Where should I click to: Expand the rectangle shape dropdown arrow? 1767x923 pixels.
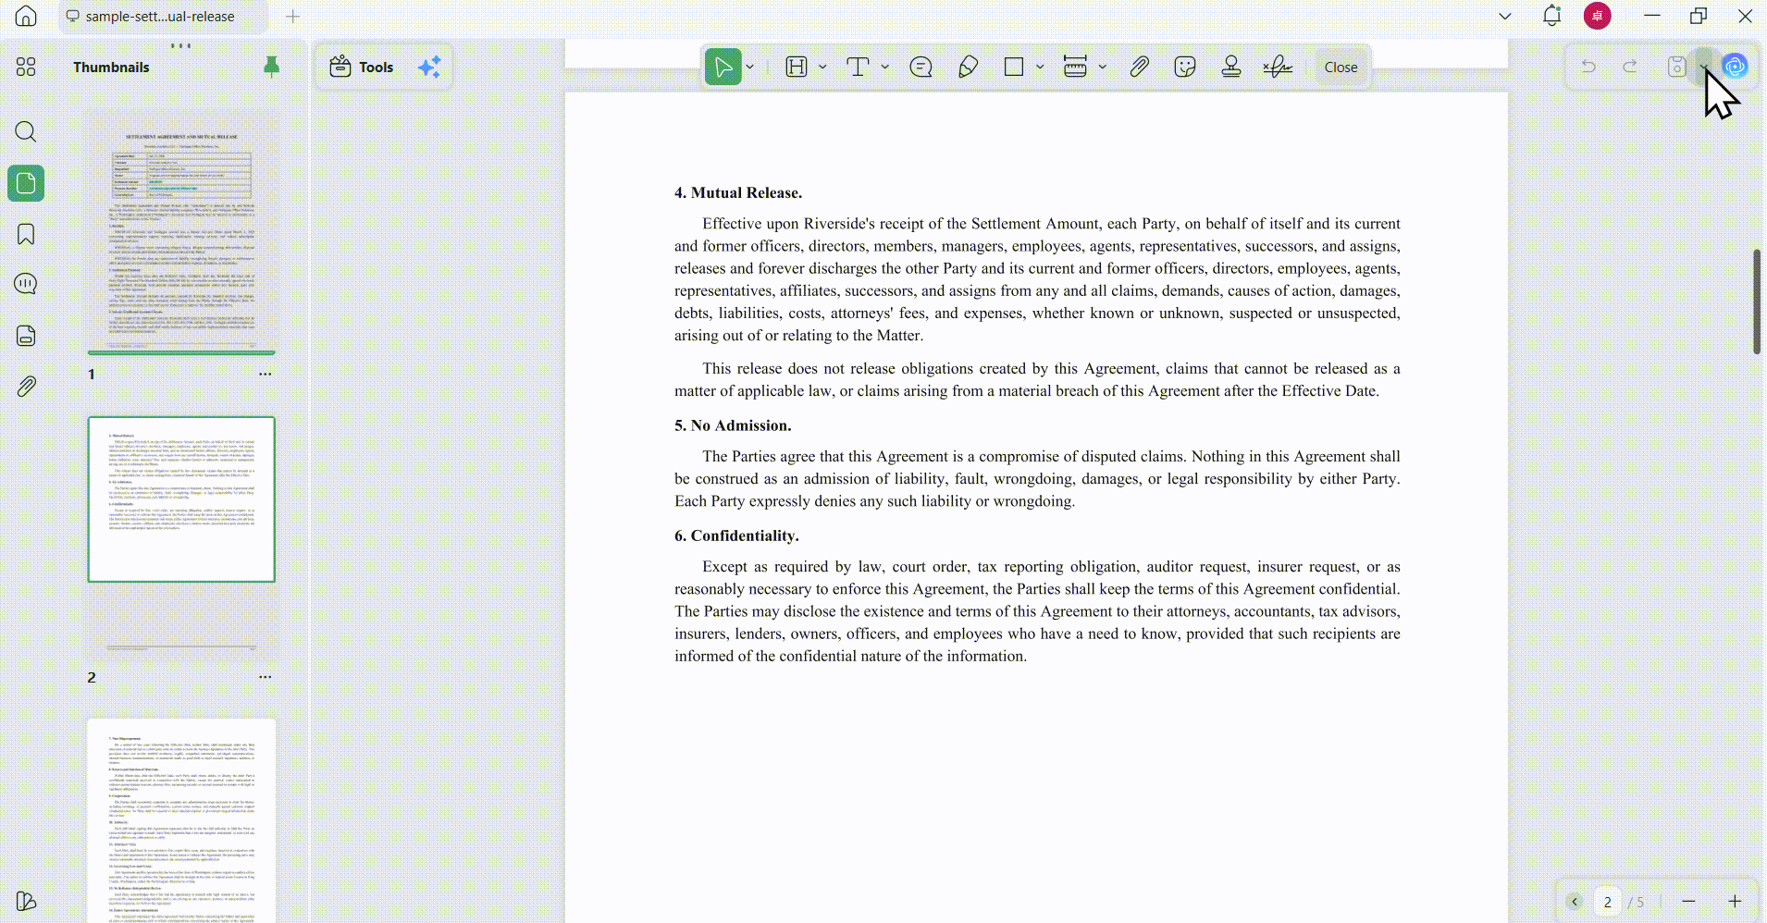click(x=1040, y=67)
